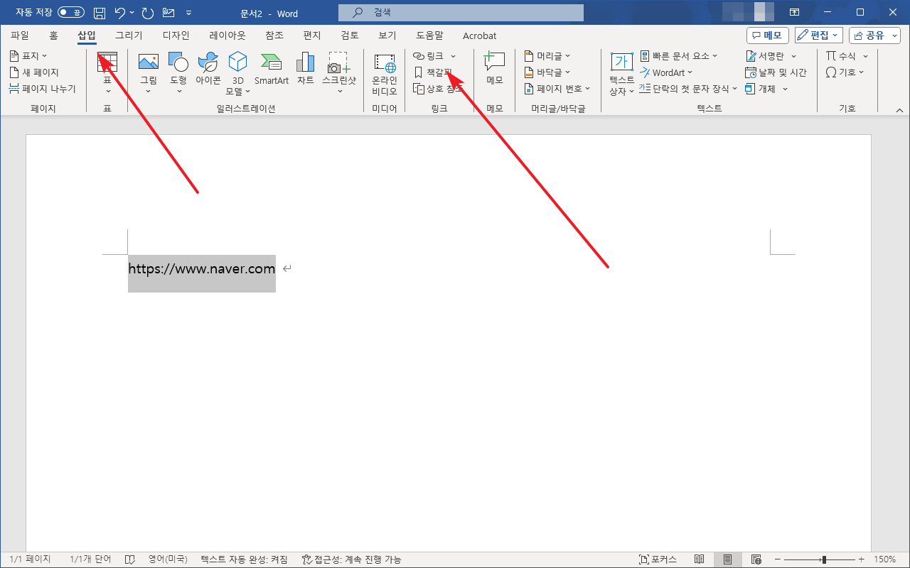Click the 표 table icon

click(107, 62)
